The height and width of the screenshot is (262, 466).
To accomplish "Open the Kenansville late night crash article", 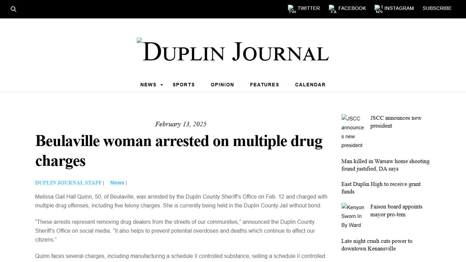I will [377, 245].
